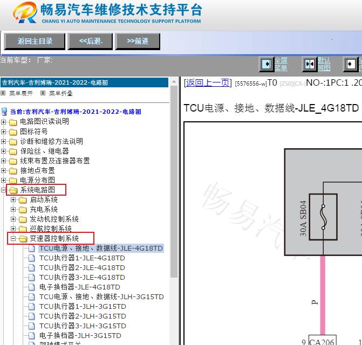Click the folder icon of 发动机控制系统

pyautogui.click(x=23, y=219)
